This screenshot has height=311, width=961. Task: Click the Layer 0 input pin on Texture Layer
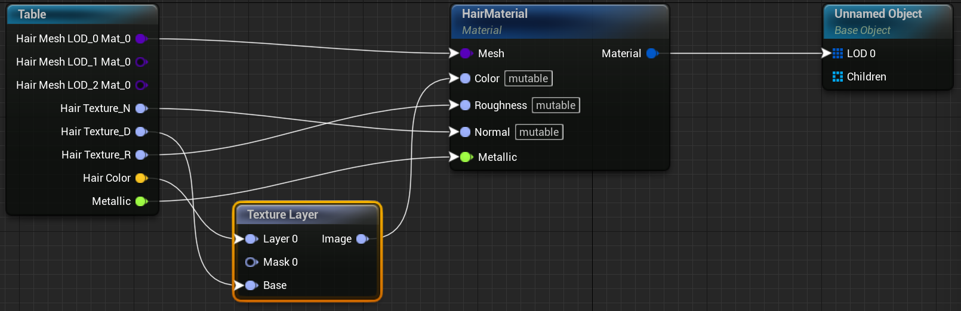[251, 239]
